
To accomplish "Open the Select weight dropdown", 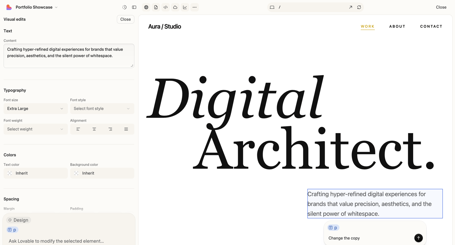I will [36, 129].
